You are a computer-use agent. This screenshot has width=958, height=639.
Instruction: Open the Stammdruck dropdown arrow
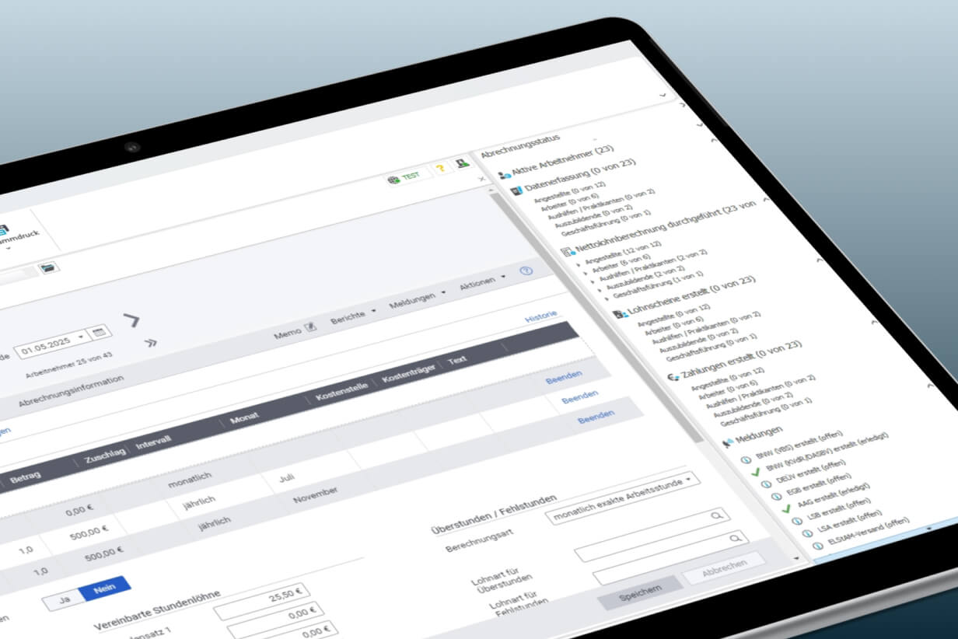[x=8, y=249]
